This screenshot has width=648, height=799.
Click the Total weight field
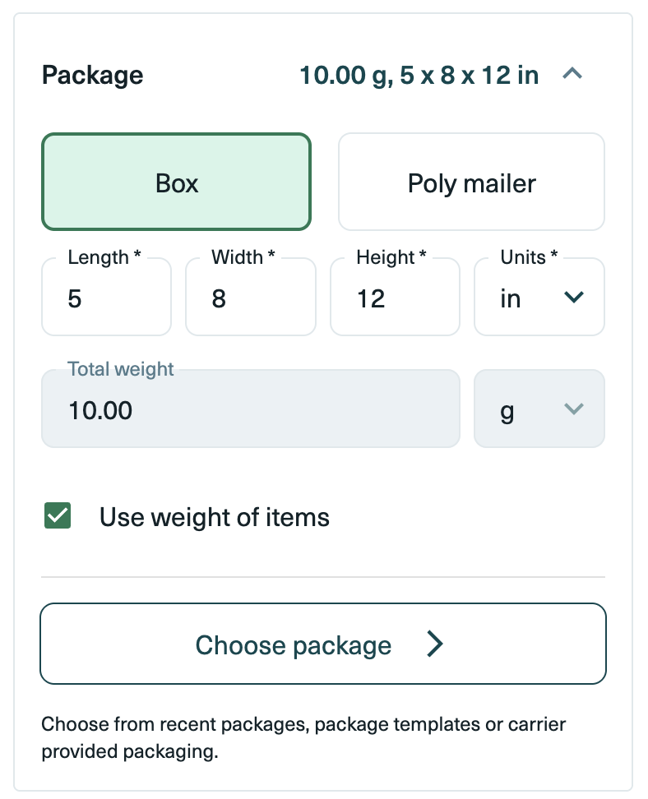pos(251,409)
